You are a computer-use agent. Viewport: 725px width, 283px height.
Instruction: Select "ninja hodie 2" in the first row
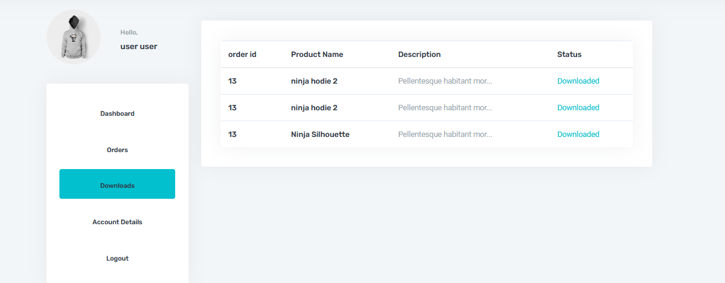pos(314,81)
